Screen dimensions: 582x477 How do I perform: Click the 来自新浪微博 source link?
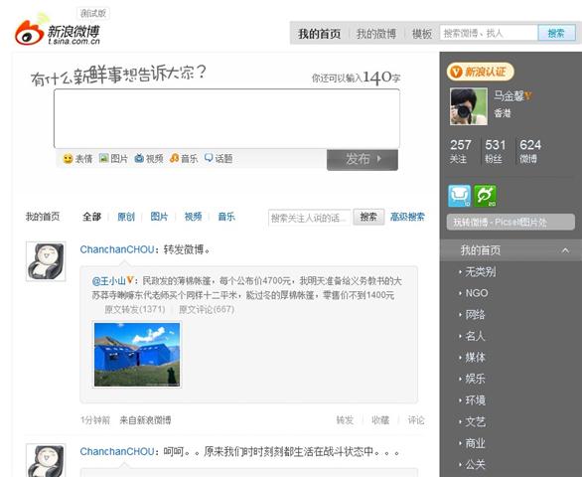[x=145, y=420]
